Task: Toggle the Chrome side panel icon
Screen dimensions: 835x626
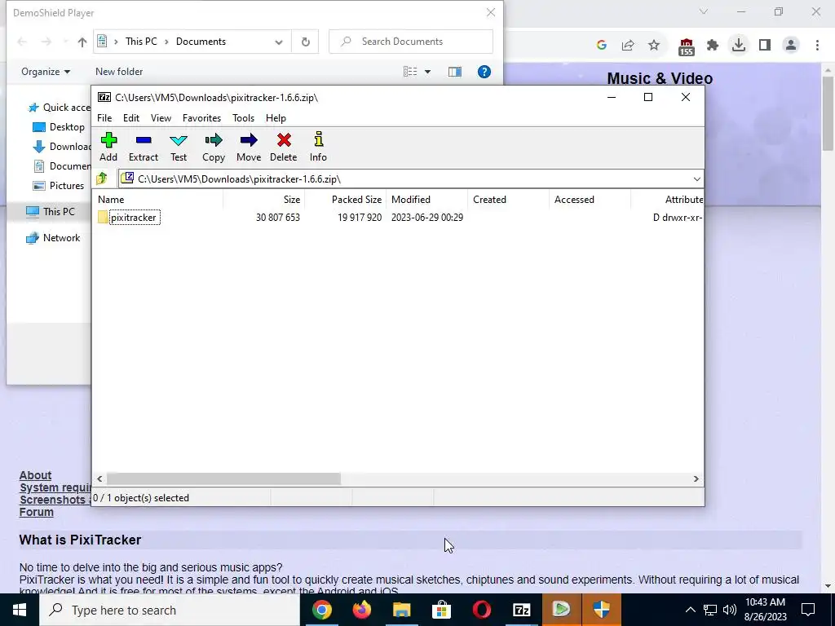Action: pos(765,46)
